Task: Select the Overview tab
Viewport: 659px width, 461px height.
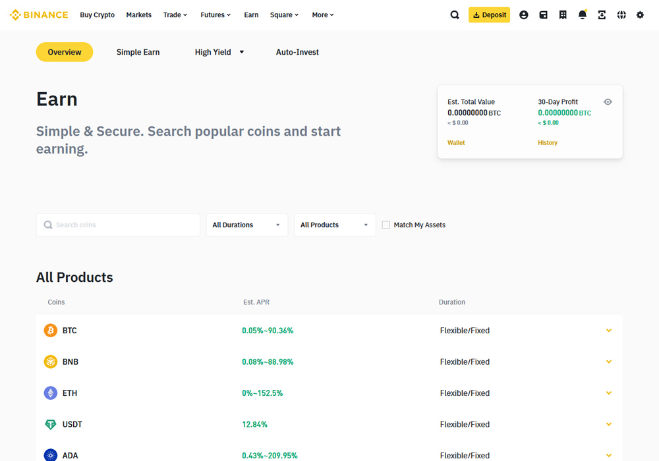Action: pyautogui.click(x=65, y=52)
